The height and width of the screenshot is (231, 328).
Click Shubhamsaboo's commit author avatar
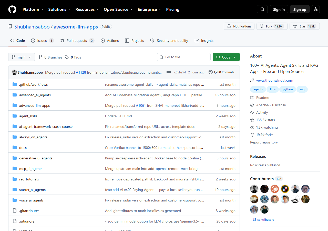pyautogui.click(x=14, y=72)
